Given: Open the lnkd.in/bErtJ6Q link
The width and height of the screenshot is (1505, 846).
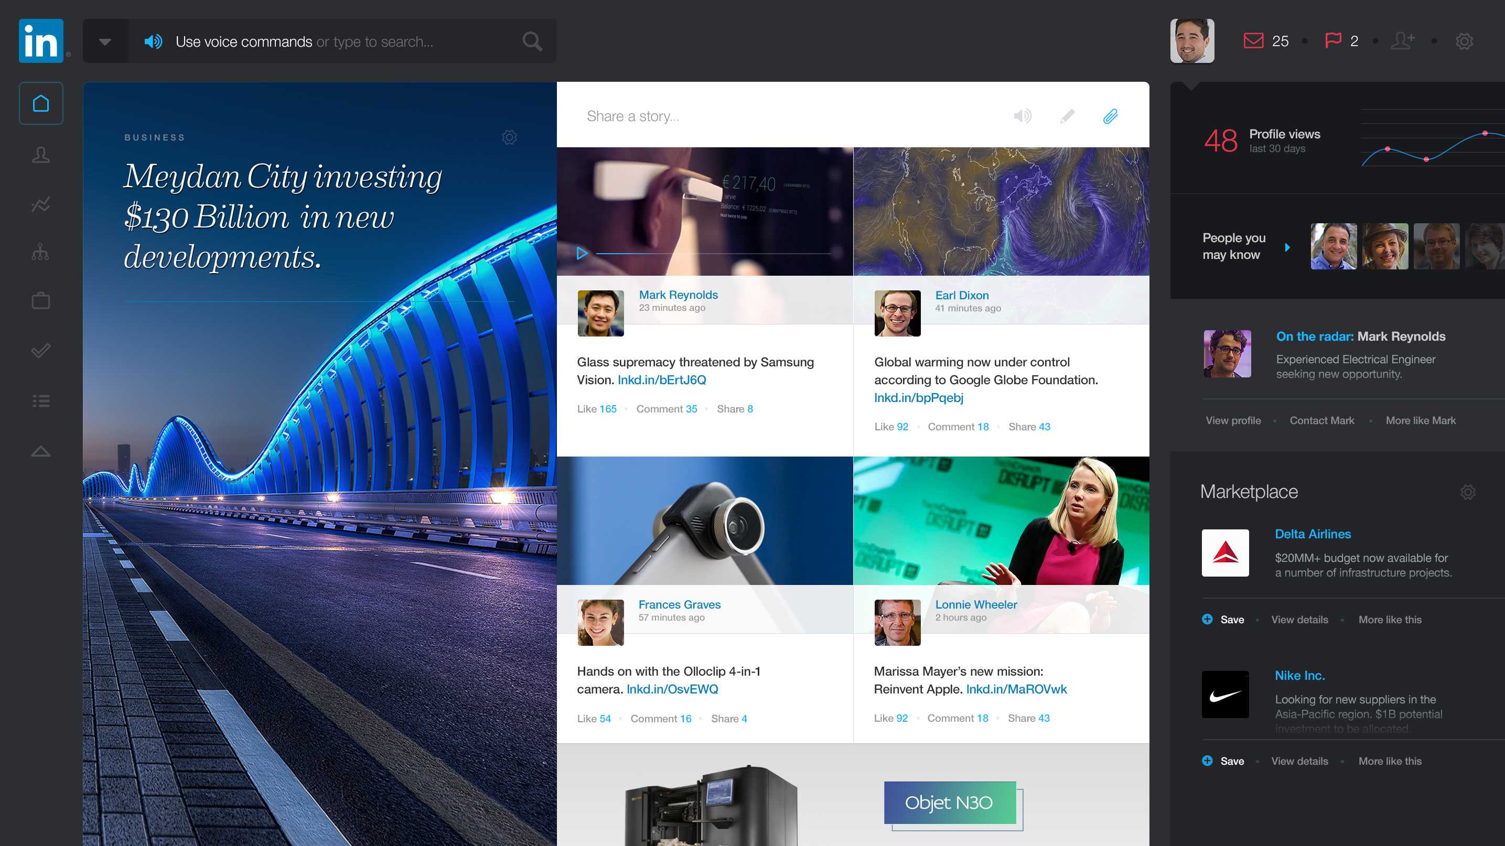Looking at the screenshot, I should [x=661, y=380].
